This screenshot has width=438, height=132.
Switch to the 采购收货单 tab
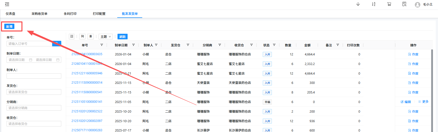click(39, 14)
